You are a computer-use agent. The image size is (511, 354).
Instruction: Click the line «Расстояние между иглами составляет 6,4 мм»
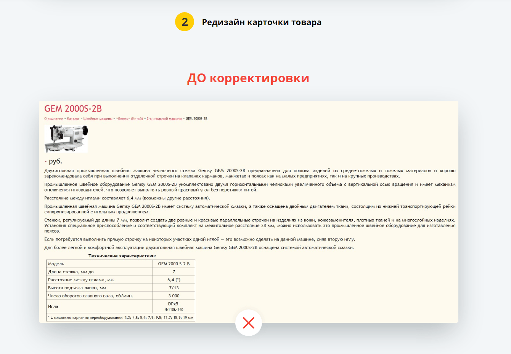pos(127,198)
